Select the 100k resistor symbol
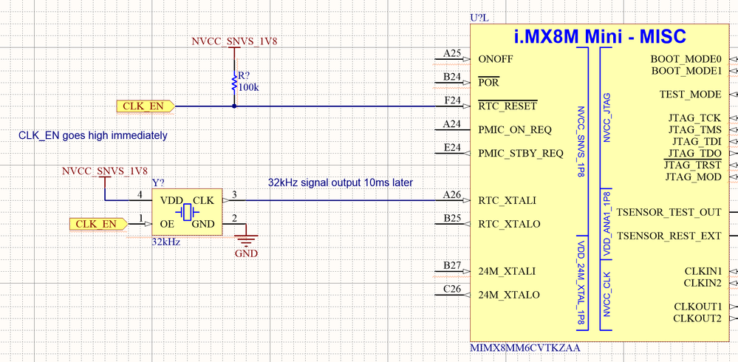 point(234,83)
